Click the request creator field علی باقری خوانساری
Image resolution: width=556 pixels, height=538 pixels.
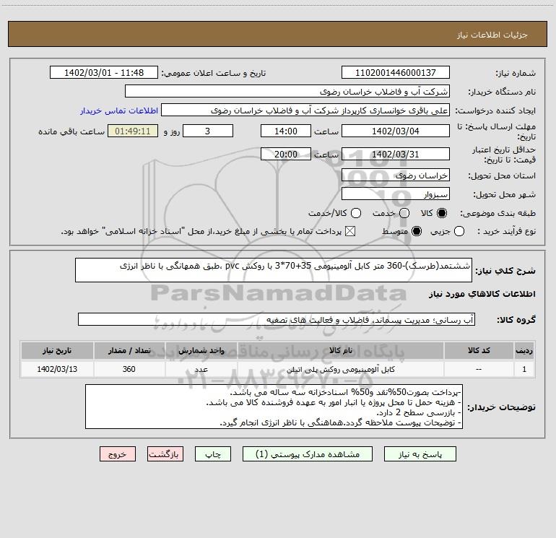point(305,110)
